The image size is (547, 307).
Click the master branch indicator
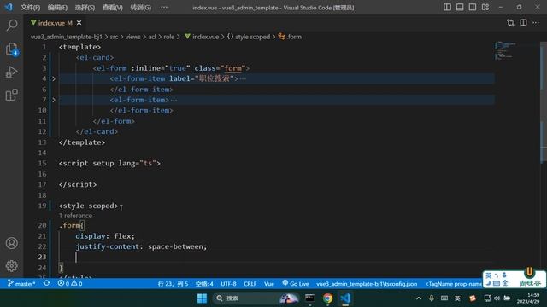click(x=21, y=284)
